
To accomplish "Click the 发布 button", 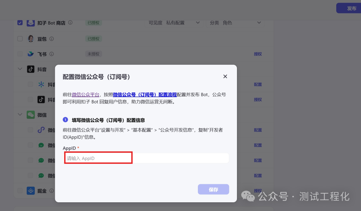I will (349, 8).
